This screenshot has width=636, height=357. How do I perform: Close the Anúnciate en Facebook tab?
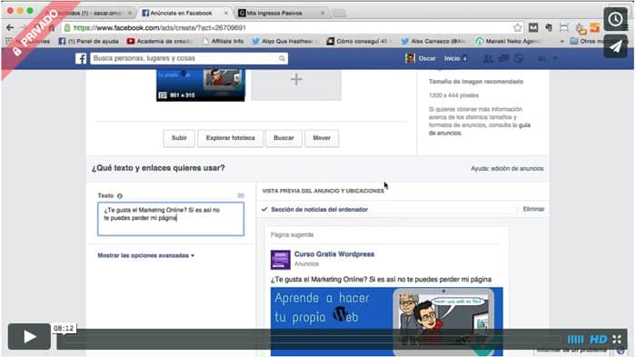pos(226,13)
